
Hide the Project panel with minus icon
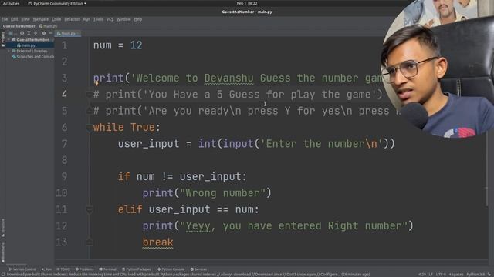[x=50, y=33]
